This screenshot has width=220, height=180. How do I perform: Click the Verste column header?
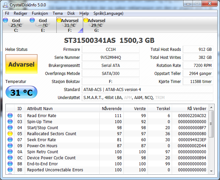(136, 108)
